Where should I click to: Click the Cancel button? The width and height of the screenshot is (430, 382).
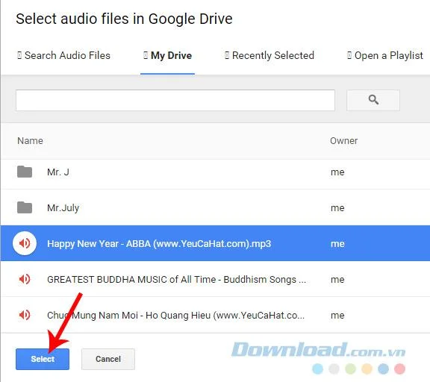pyautogui.click(x=108, y=359)
